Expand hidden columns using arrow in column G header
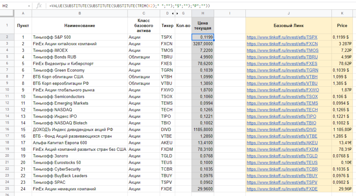The height and width of the screenshot is (196, 356). click(177, 13)
